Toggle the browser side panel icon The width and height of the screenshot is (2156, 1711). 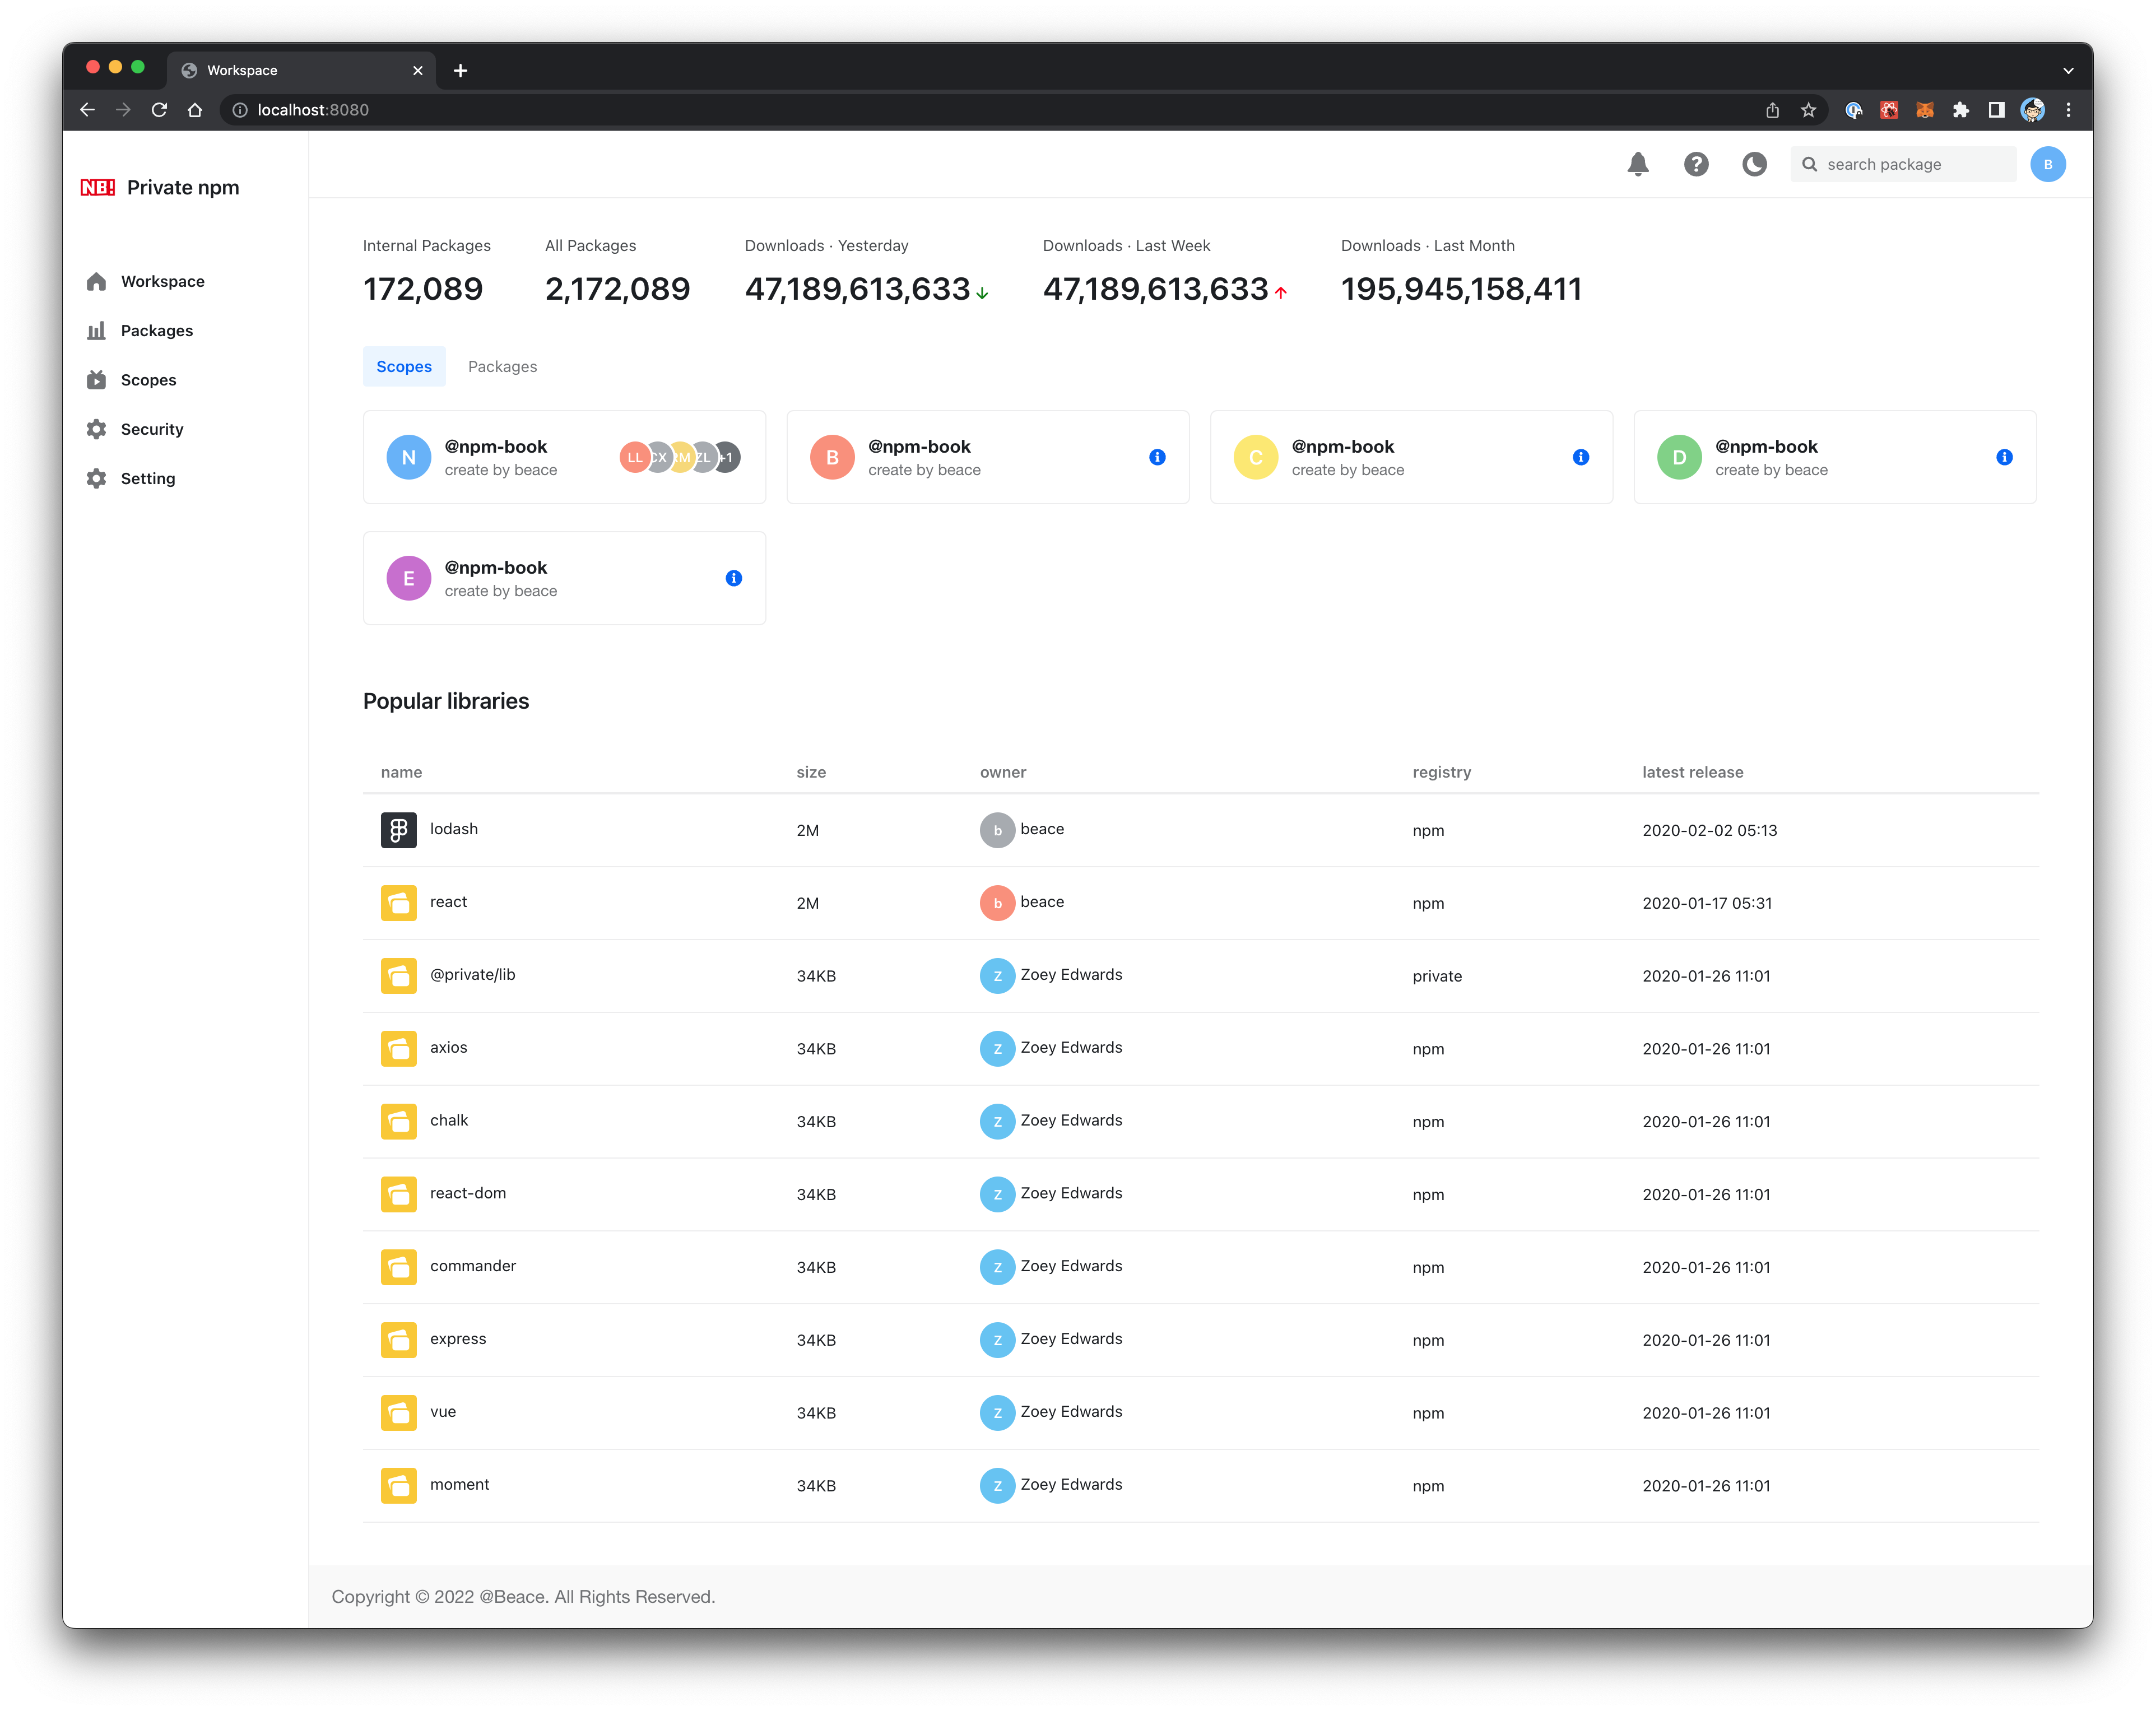click(x=1996, y=110)
